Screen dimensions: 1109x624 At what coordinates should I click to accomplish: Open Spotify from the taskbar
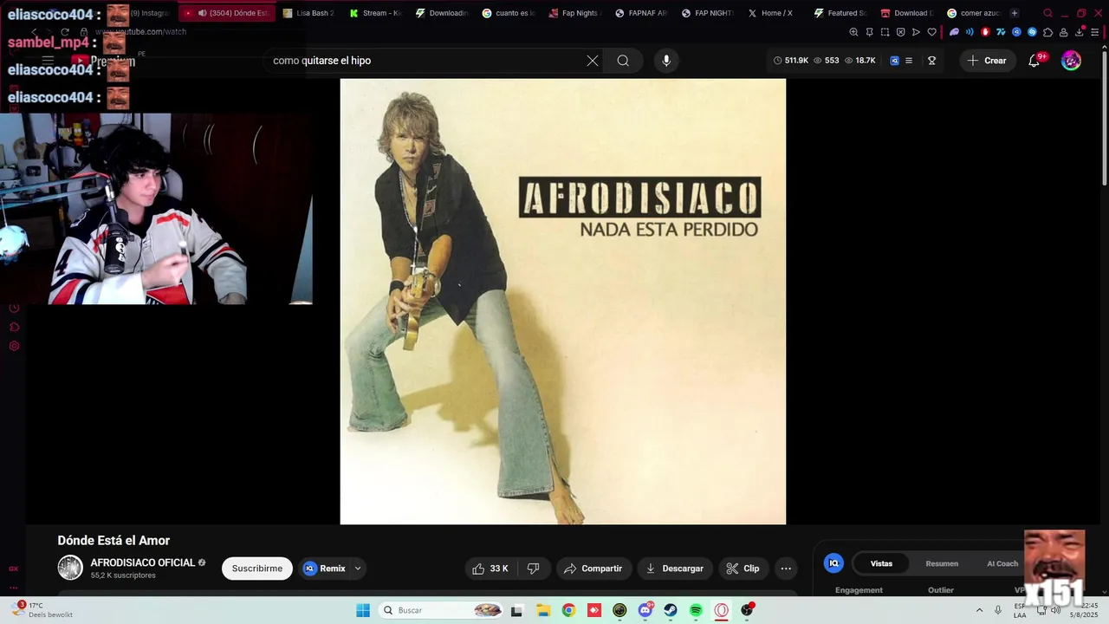[696, 610]
